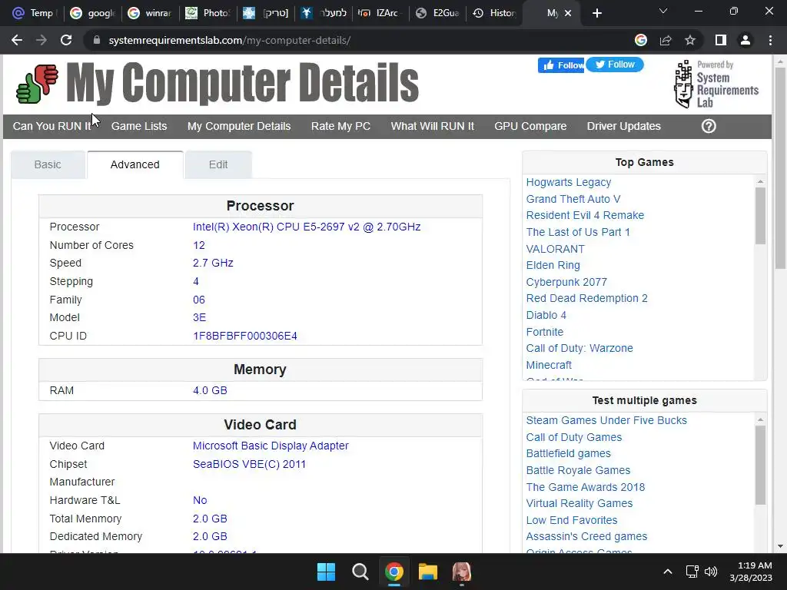Open the volume tray icon
The image size is (787, 590).
pyautogui.click(x=711, y=572)
